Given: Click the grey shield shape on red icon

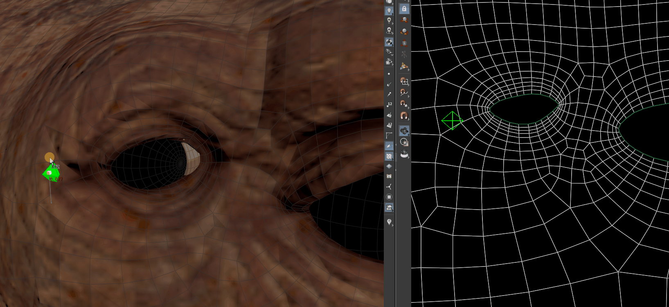Looking at the screenshot, I should pos(404,43).
